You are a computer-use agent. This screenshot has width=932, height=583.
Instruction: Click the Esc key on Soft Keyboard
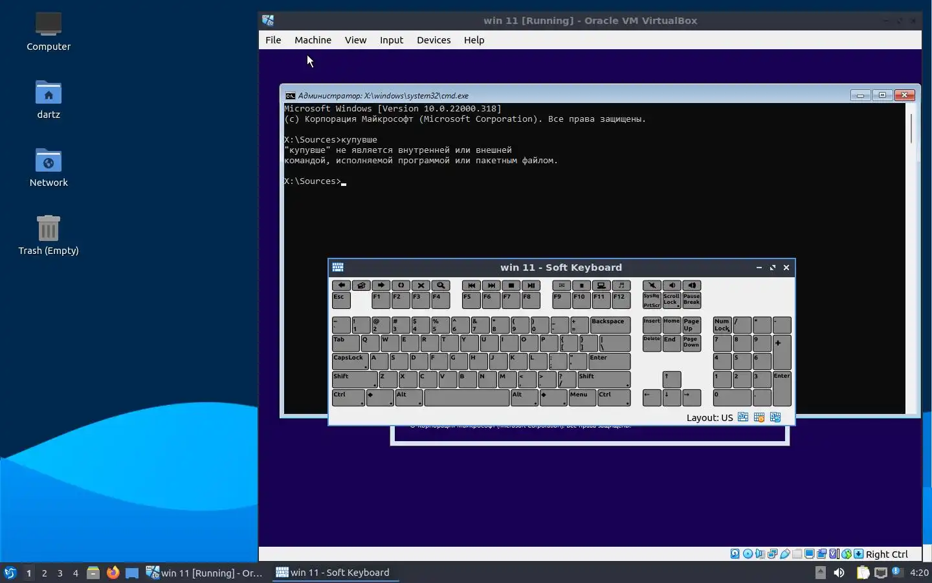pyautogui.click(x=341, y=300)
